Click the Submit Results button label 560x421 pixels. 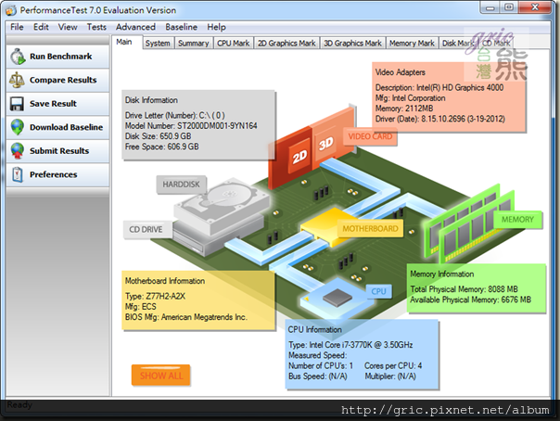pyautogui.click(x=59, y=151)
